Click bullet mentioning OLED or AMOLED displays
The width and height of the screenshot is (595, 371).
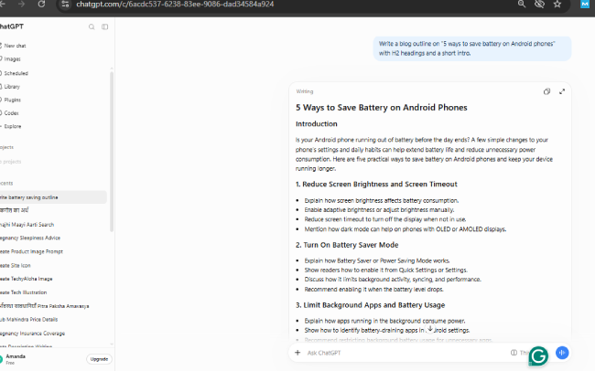tap(406, 229)
